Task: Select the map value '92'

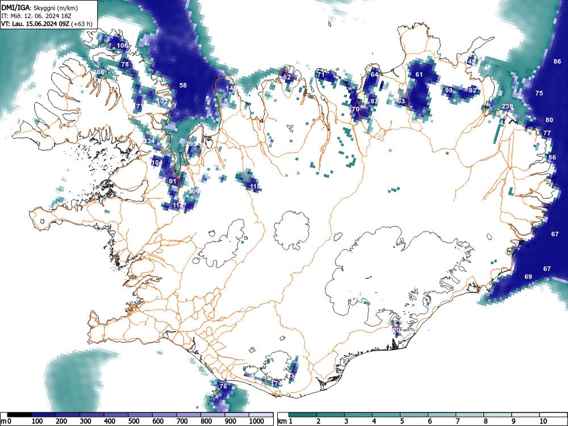Action: (473, 90)
